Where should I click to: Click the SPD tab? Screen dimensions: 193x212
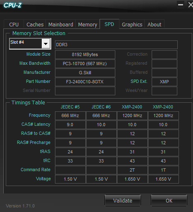click(x=109, y=24)
